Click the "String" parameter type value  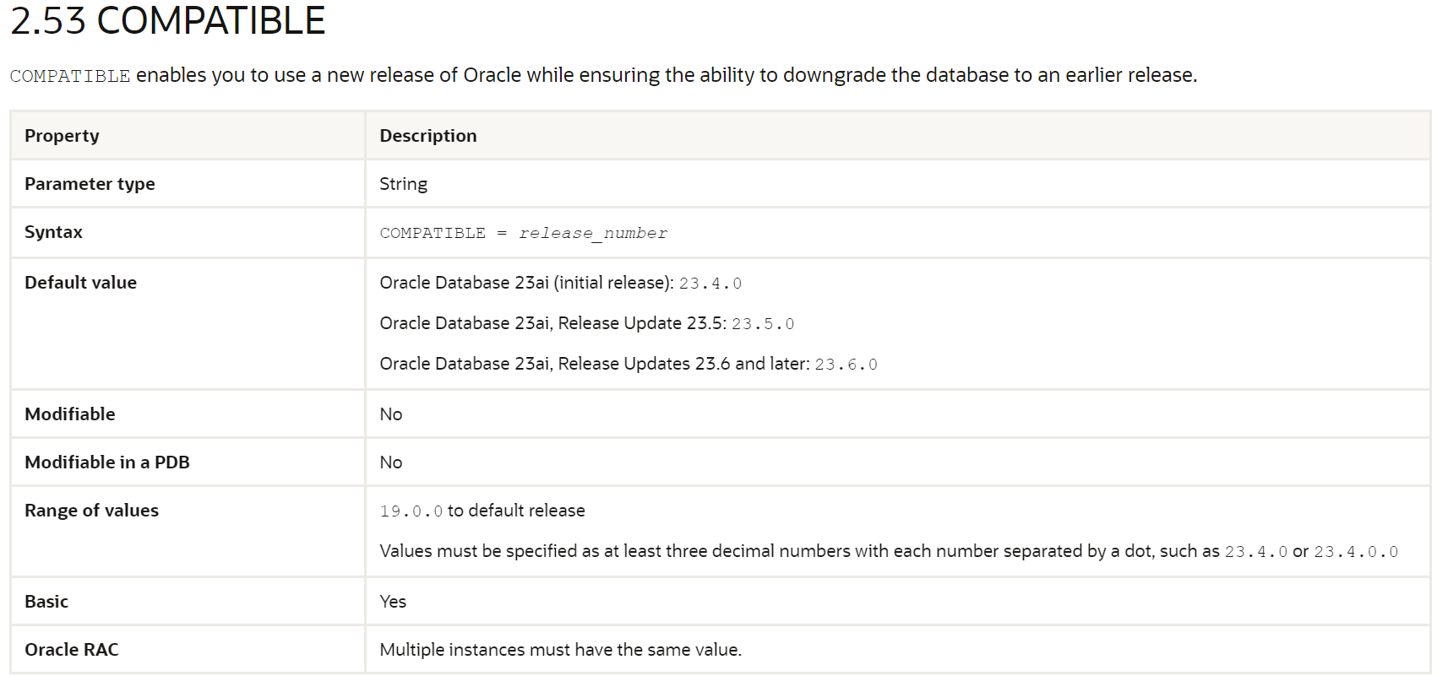point(403,184)
